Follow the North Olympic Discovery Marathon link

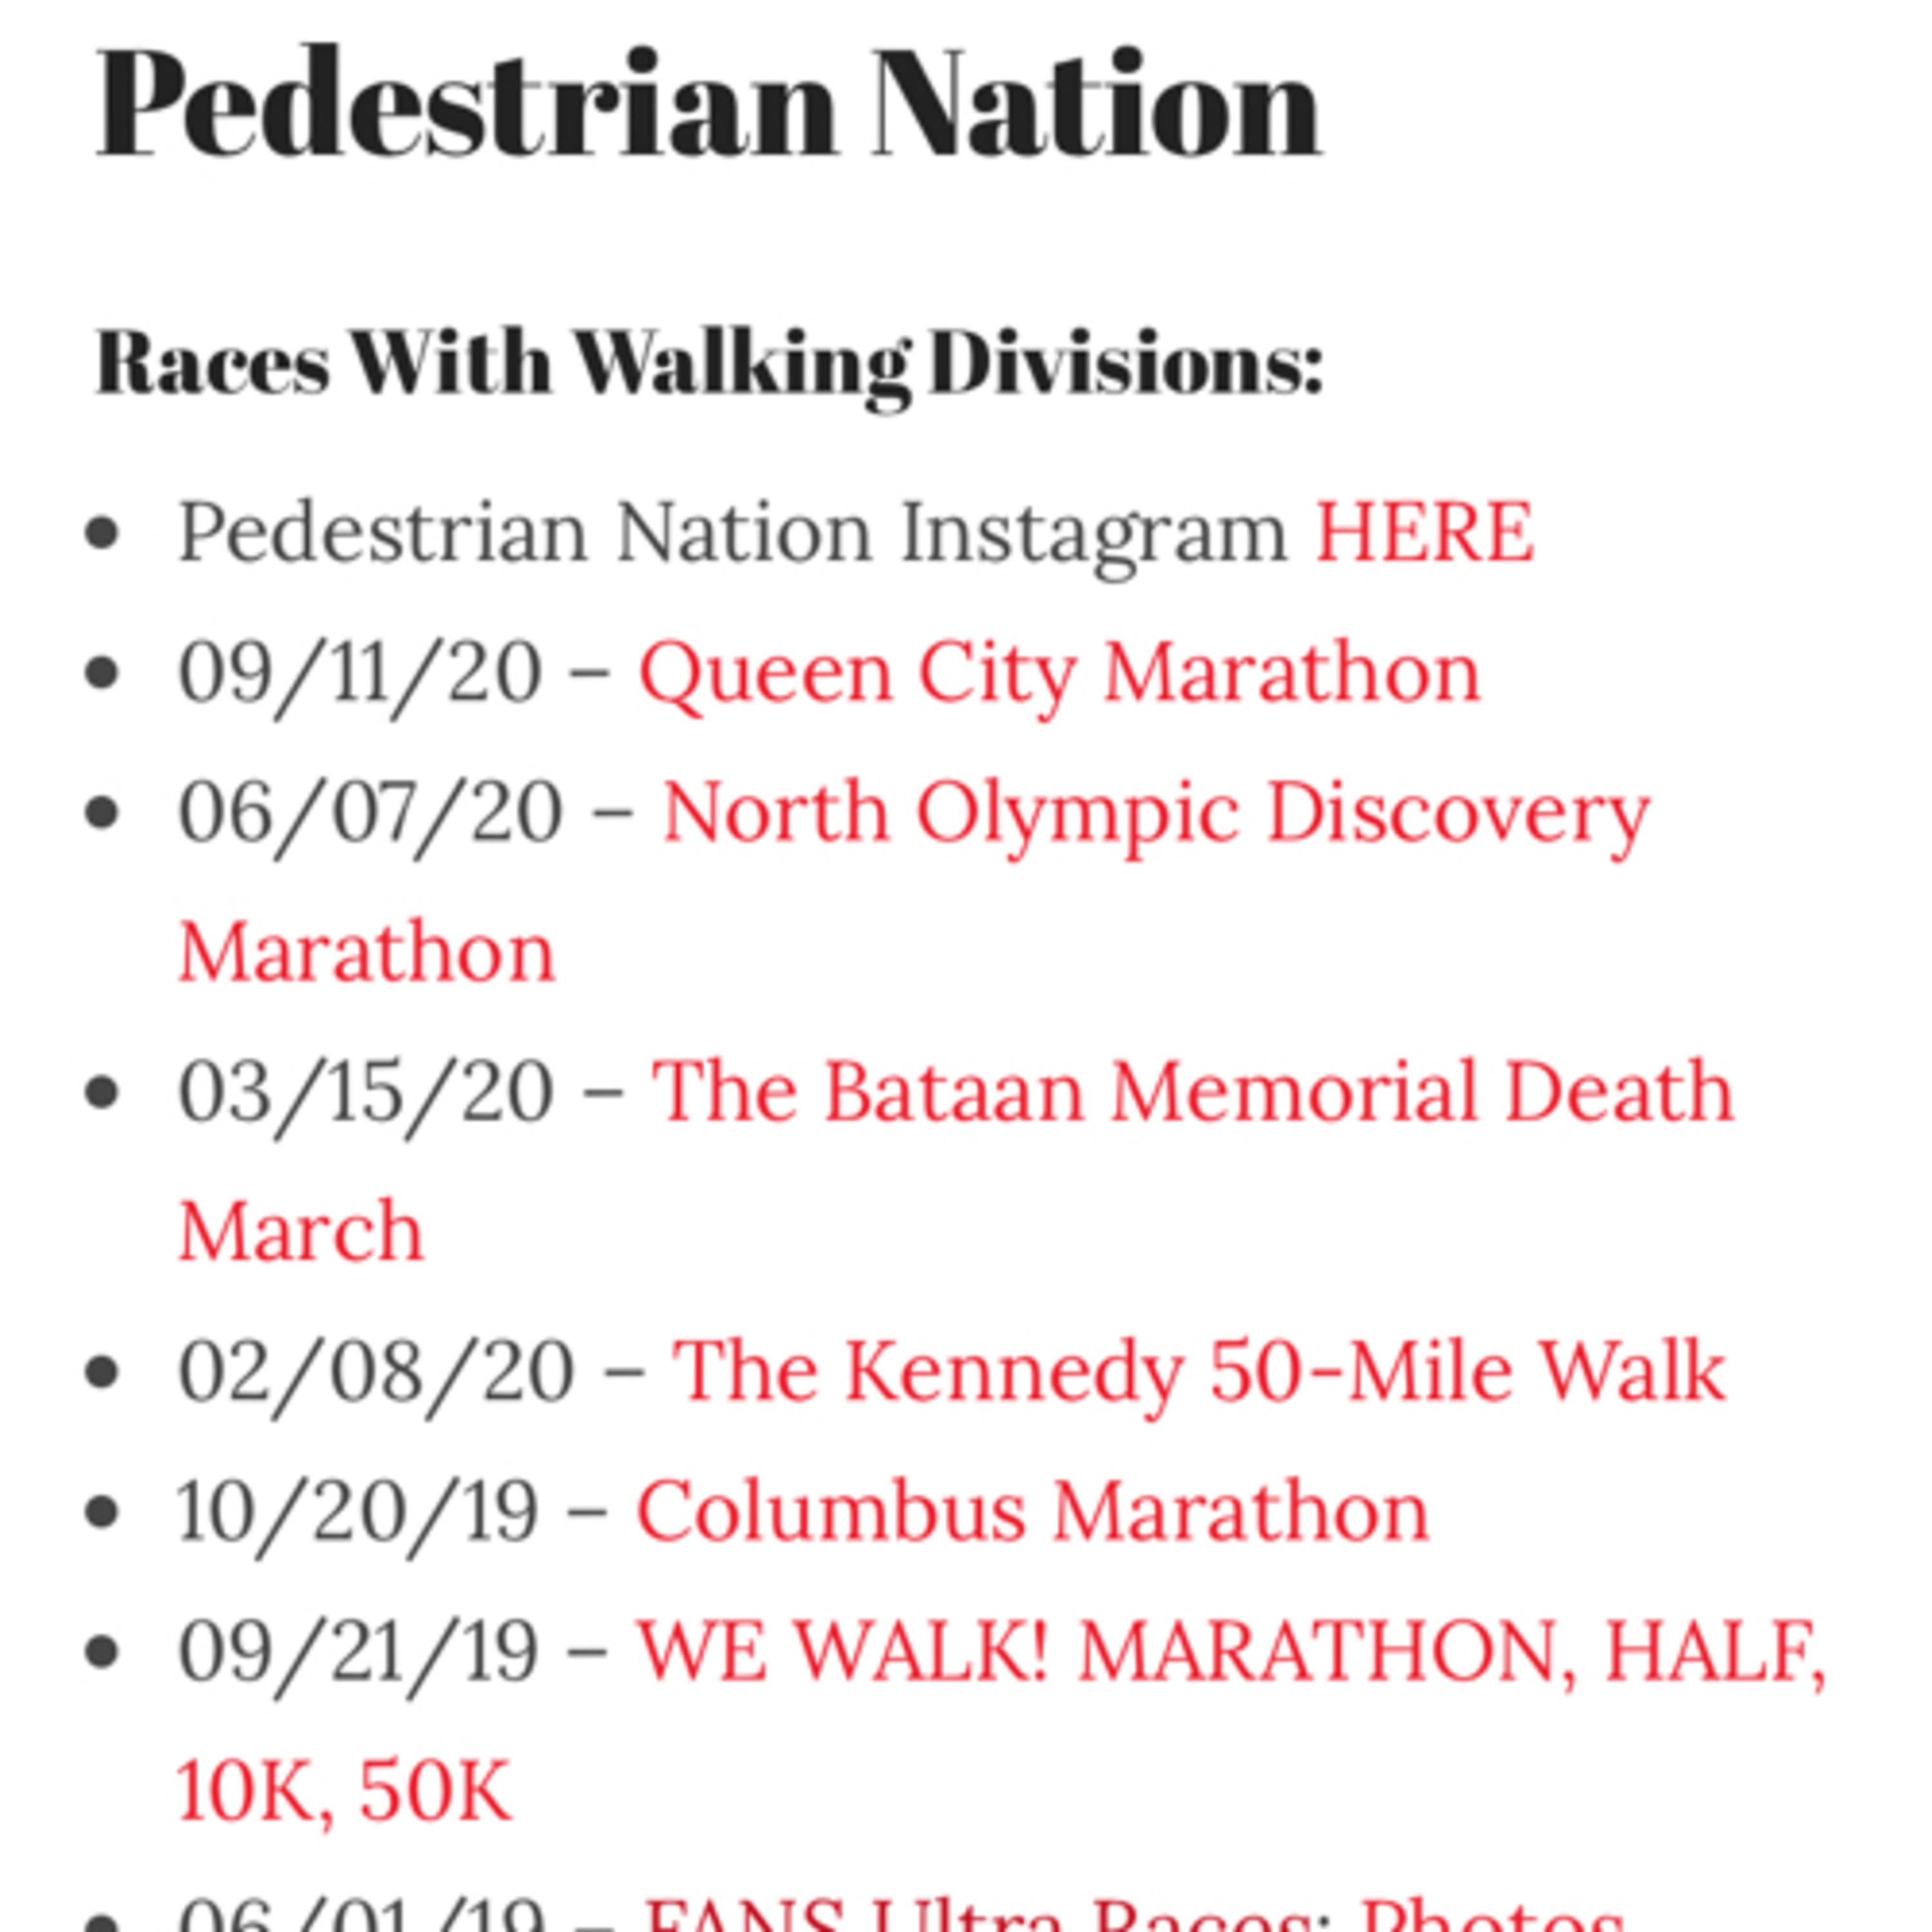tap(1155, 813)
